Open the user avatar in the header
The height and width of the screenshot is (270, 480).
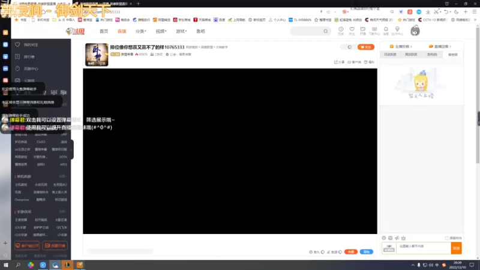(415, 31)
